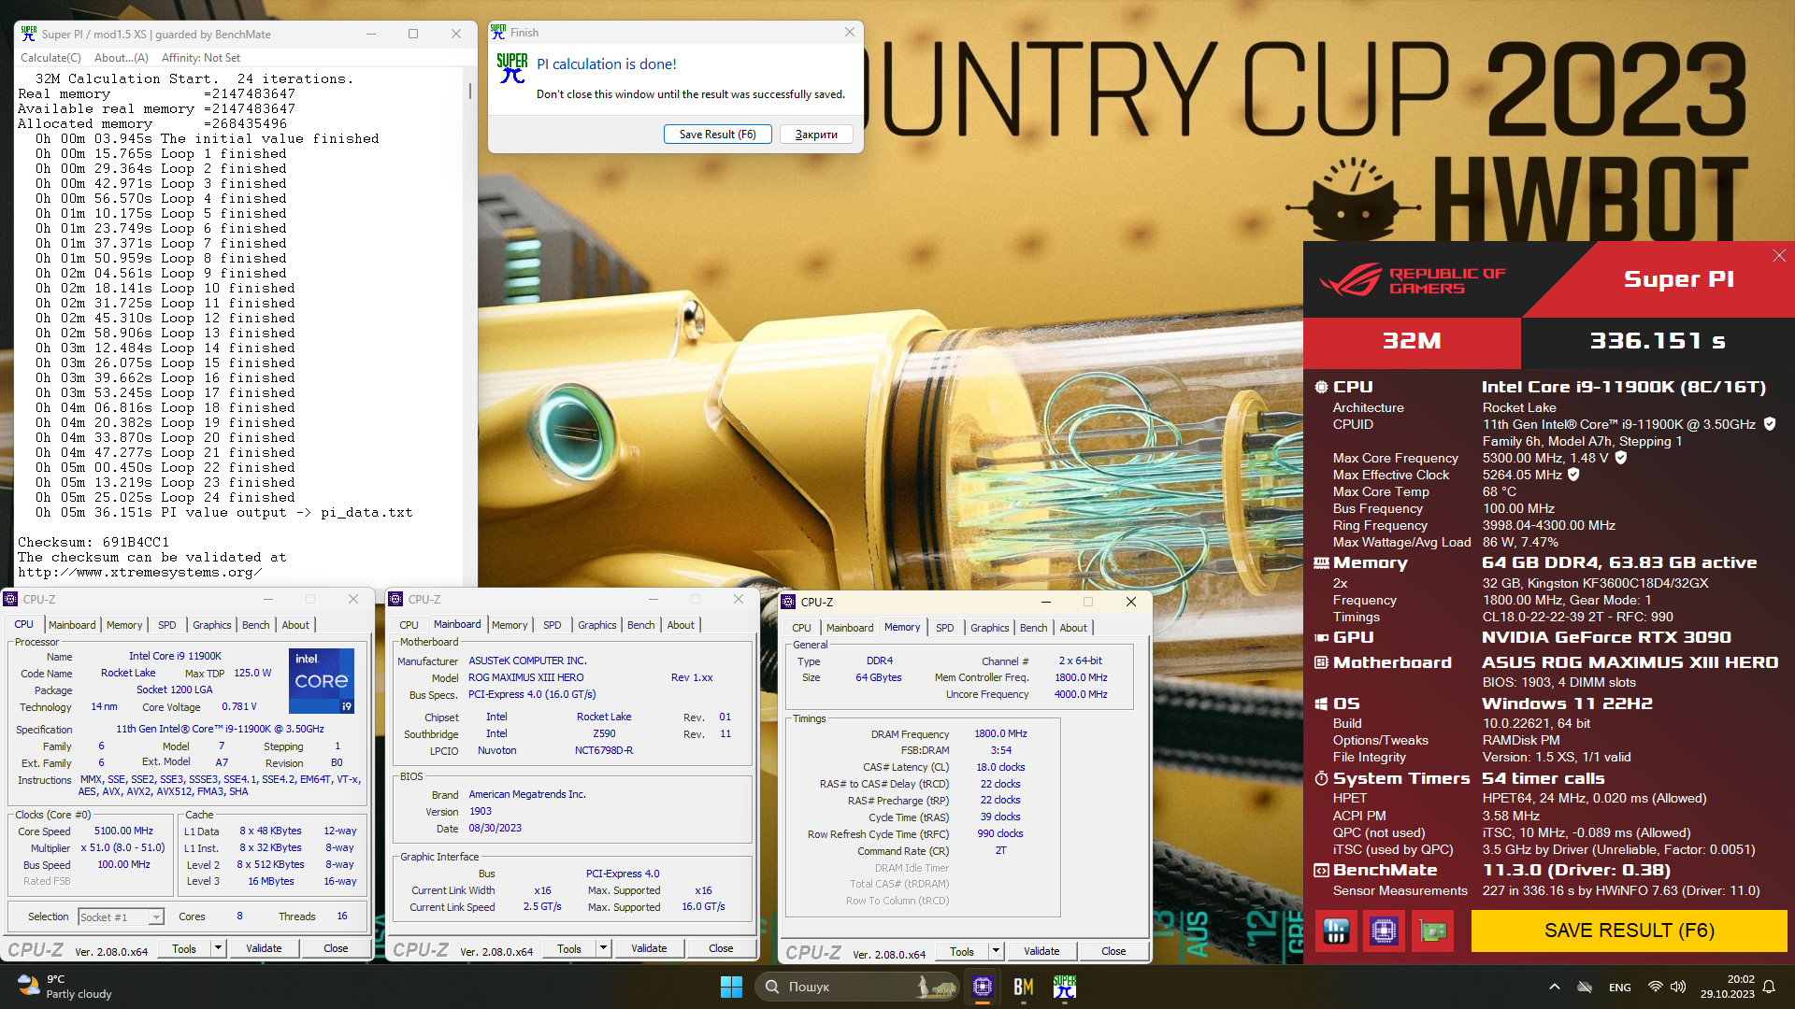Click Validate in the left CPU-Z window

(264, 948)
